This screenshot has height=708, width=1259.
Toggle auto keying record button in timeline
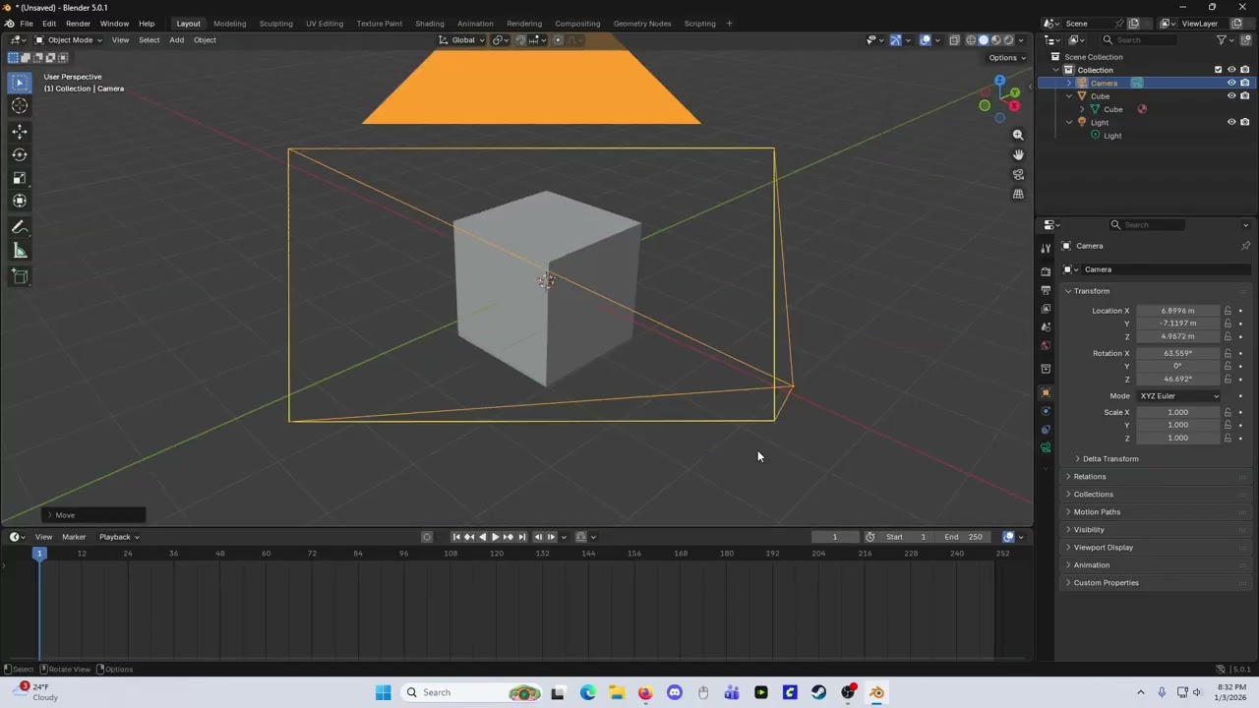click(427, 537)
